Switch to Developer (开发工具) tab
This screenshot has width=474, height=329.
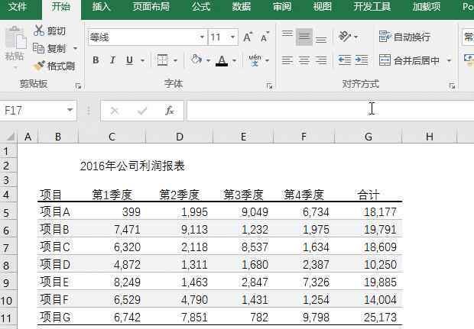(372, 7)
